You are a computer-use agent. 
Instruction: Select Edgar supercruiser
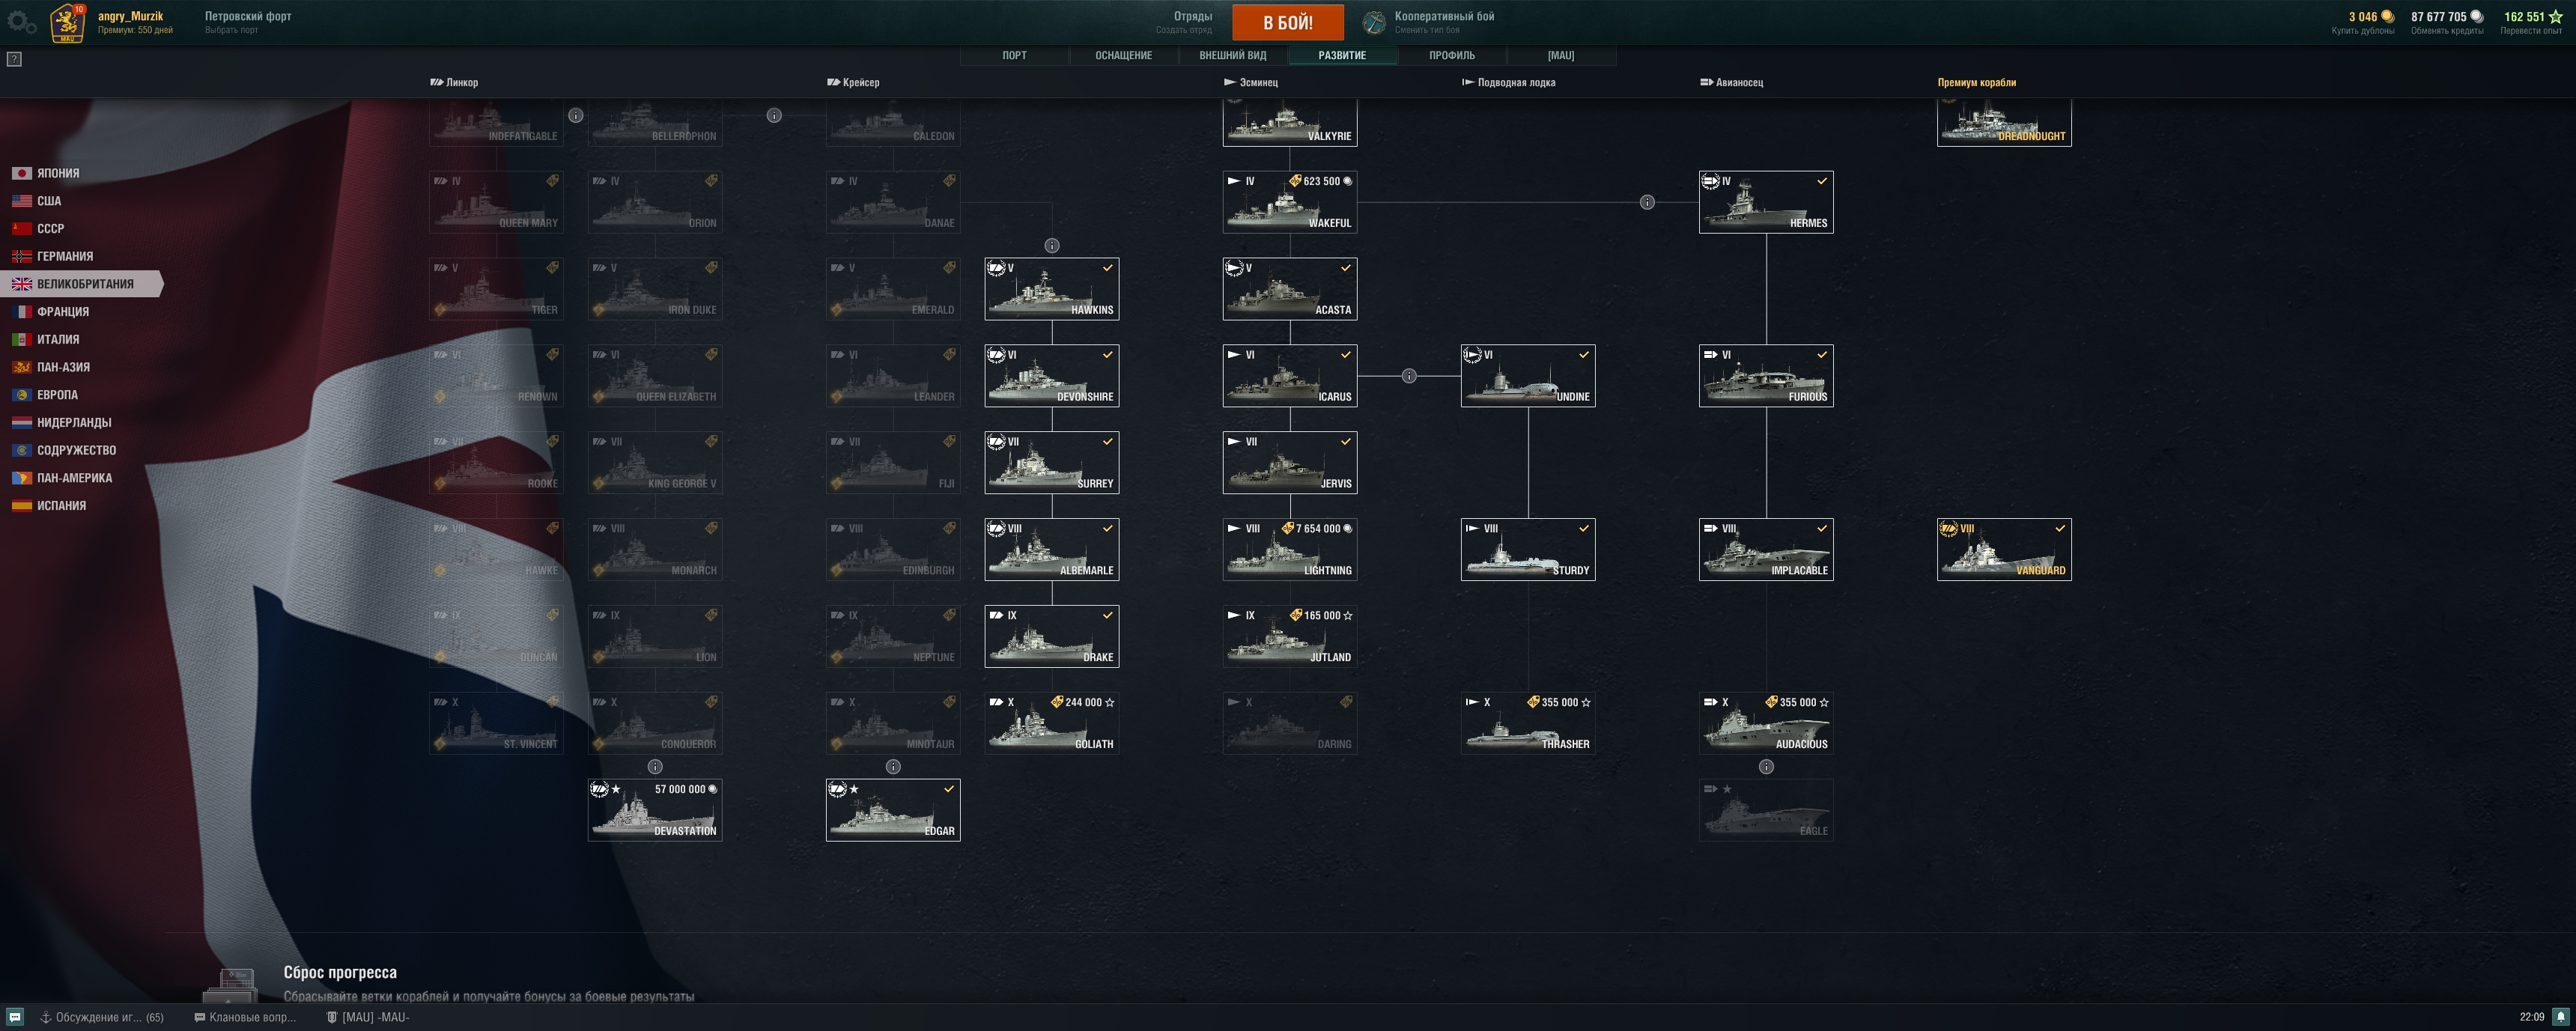tap(893, 810)
